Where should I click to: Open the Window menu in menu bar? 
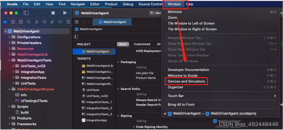174,4
